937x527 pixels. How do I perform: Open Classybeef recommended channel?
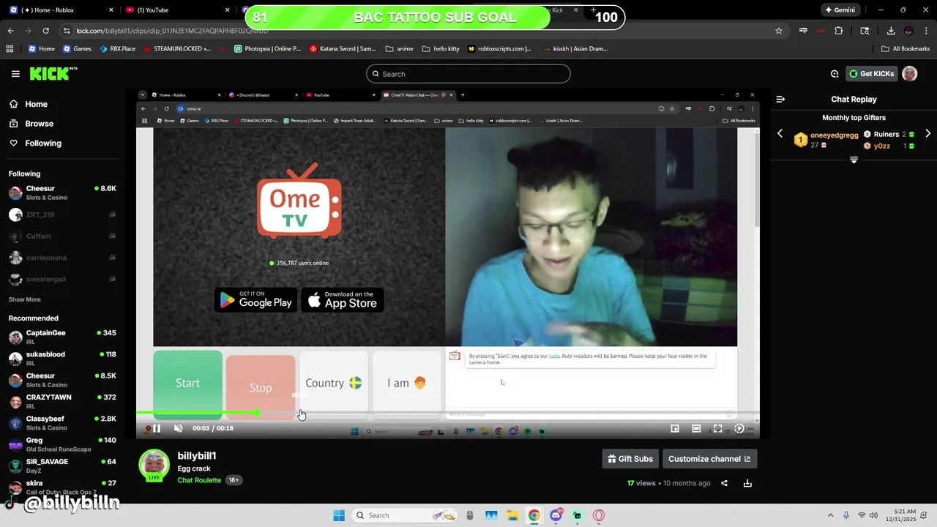(62, 423)
